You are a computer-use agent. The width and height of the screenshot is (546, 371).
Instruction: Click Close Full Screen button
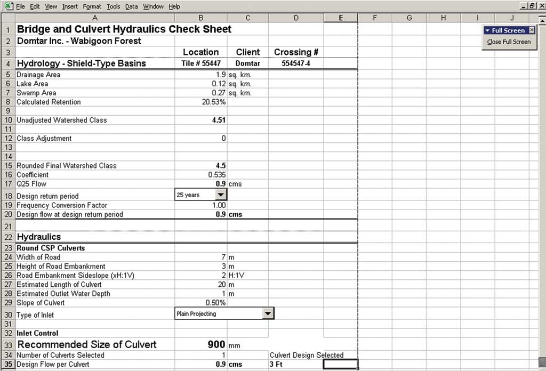click(509, 42)
